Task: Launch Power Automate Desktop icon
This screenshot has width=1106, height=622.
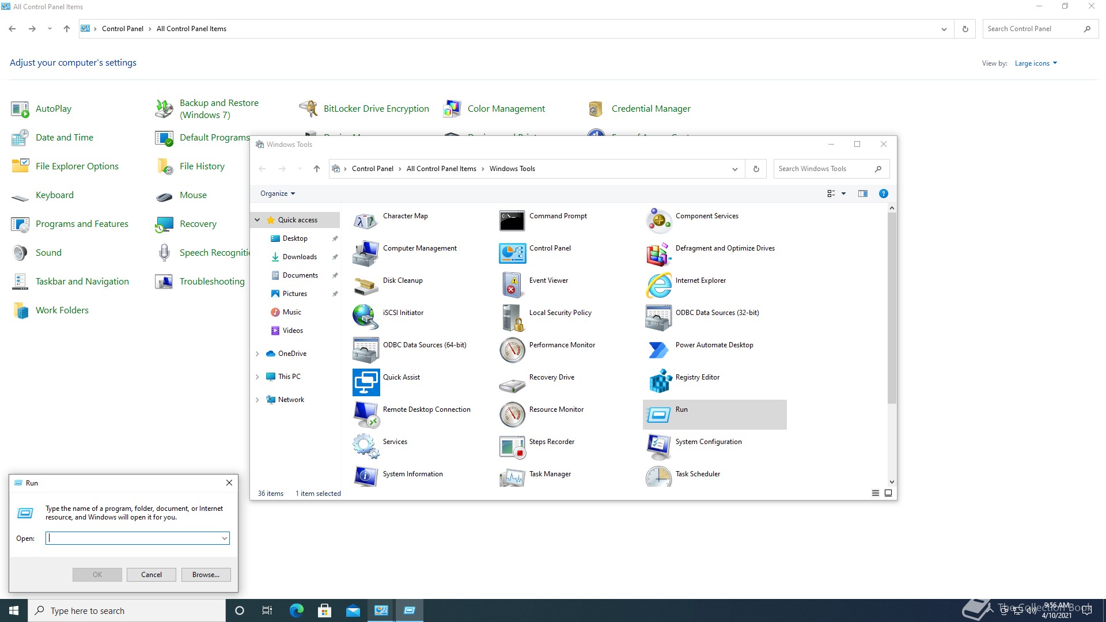Action: point(658,350)
